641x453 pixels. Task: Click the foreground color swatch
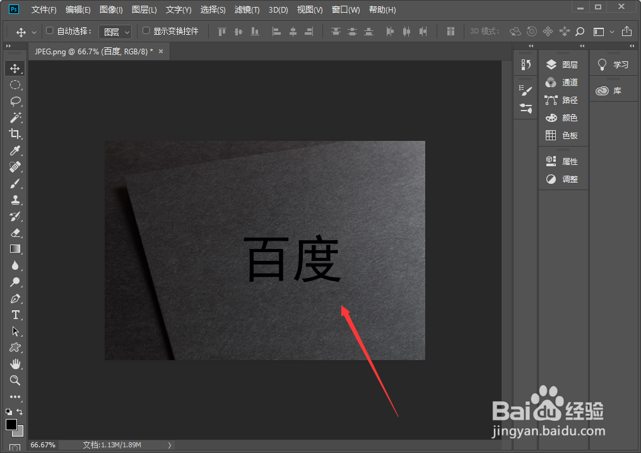11,425
